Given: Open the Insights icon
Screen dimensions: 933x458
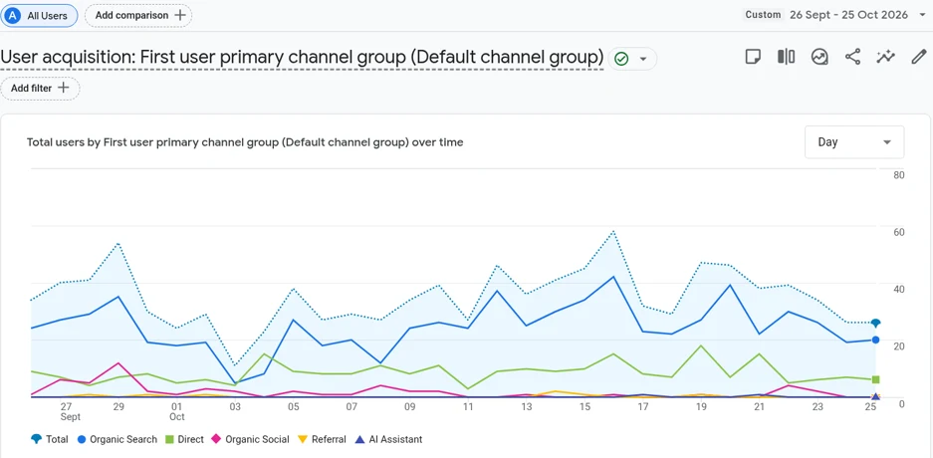Looking at the screenshot, I should tap(819, 57).
